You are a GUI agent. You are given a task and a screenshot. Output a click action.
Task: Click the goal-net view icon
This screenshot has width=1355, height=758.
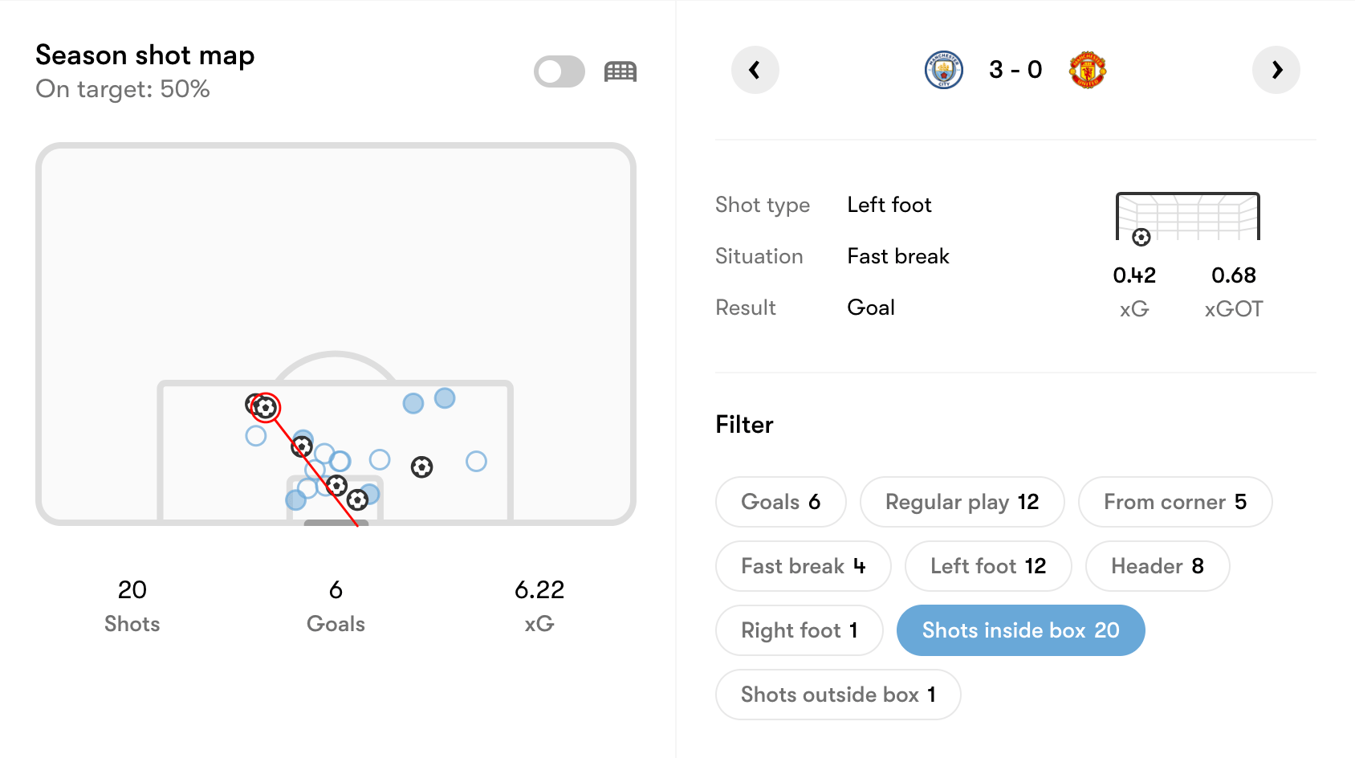(x=621, y=71)
